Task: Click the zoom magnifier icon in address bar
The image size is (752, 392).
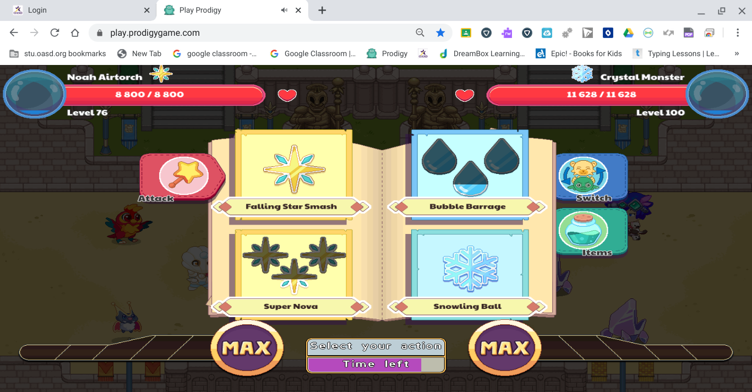Action: tap(420, 32)
